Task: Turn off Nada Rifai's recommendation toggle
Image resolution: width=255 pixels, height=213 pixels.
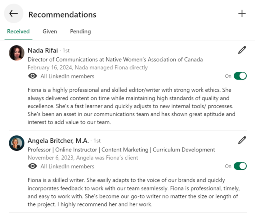Action: [240, 76]
